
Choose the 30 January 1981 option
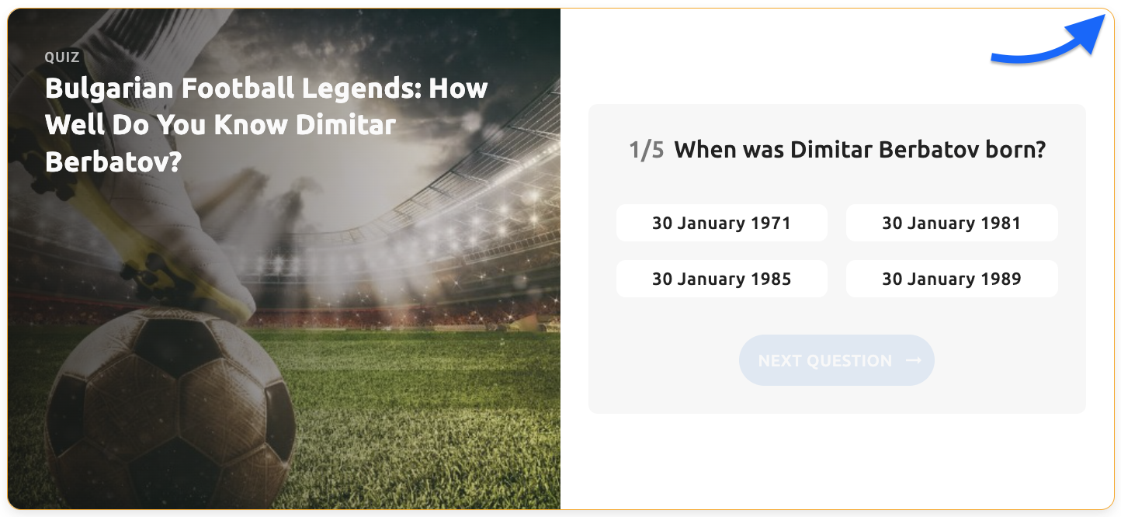(951, 224)
